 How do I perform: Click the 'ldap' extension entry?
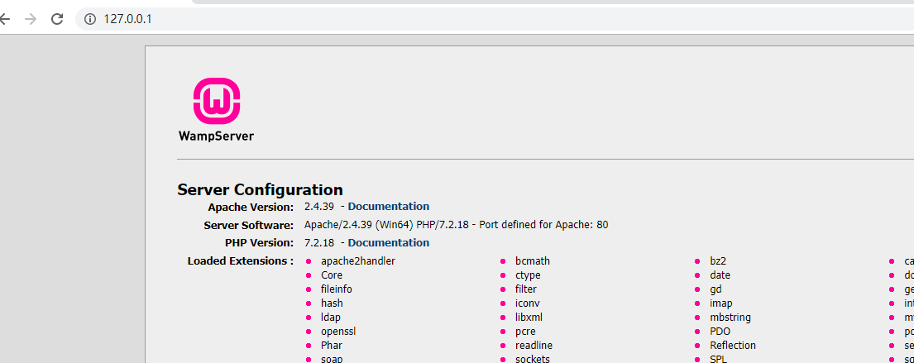click(x=331, y=318)
